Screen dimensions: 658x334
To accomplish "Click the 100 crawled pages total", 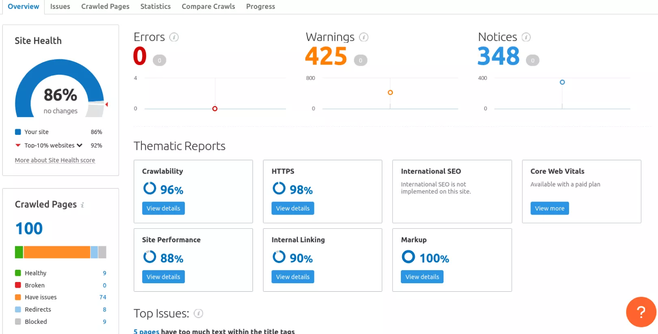I will pyautogui.click(x=29, y=228).
